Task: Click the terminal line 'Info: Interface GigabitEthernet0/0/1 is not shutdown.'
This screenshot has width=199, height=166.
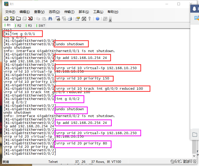Action: click(x=59, y=51)
